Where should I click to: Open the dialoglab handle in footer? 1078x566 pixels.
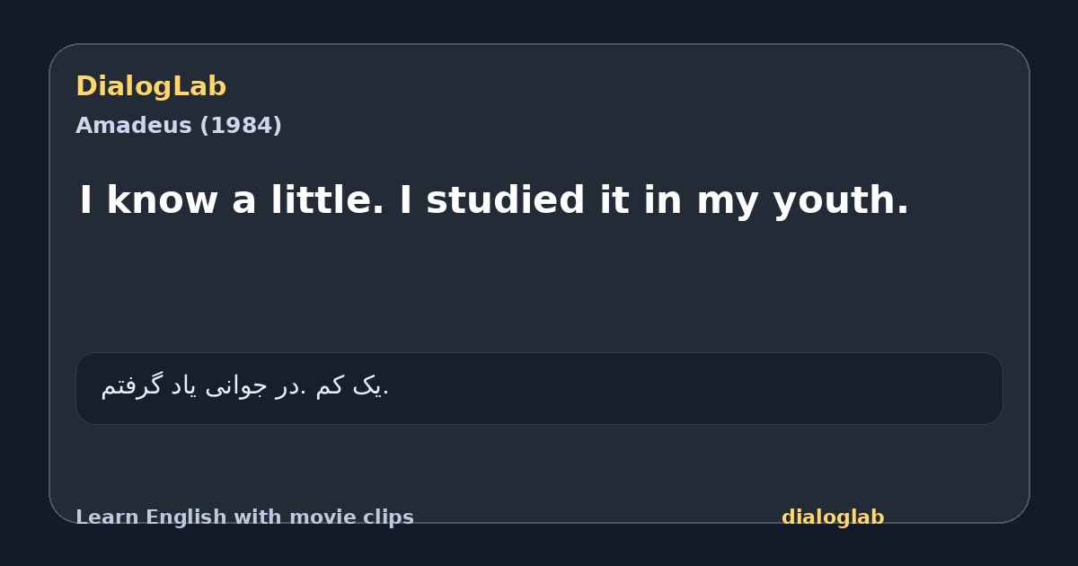pyautogui.click(x=833, y=517)
